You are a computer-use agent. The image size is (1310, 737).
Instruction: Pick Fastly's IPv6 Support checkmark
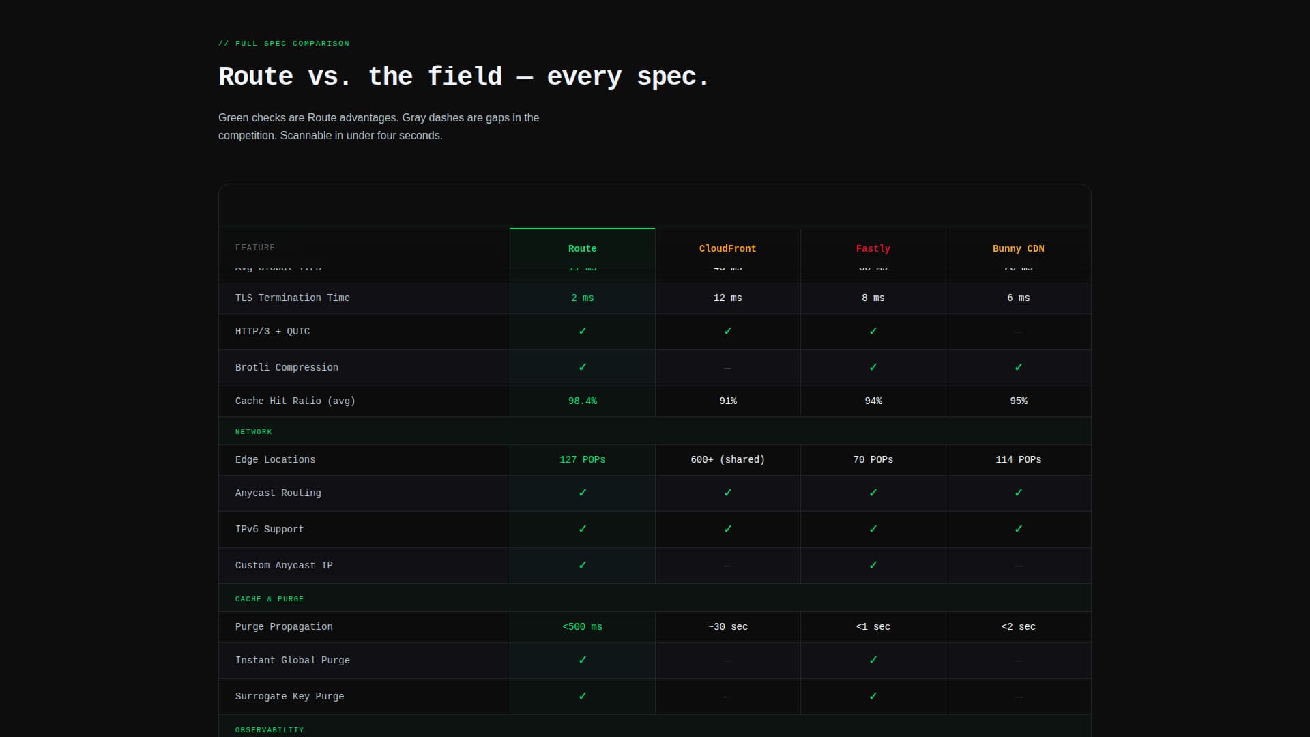pyautogui.click(x=873, y=530)
